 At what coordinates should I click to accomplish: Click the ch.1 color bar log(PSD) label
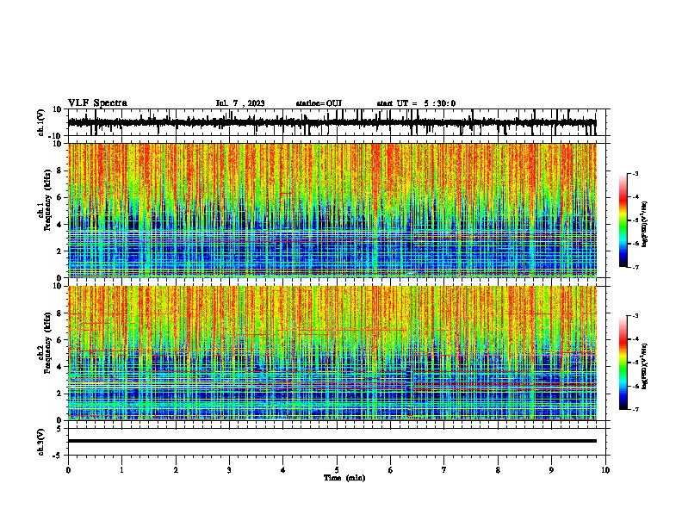click(x=645, y=224)
